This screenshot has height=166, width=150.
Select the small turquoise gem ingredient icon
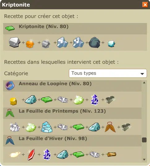click(111, 44)
